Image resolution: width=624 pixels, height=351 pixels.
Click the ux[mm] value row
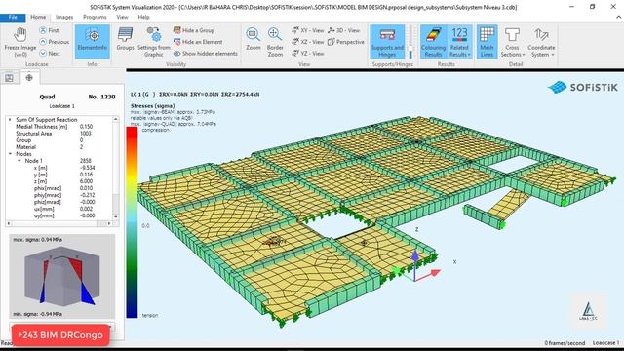[x=59, y=209]
